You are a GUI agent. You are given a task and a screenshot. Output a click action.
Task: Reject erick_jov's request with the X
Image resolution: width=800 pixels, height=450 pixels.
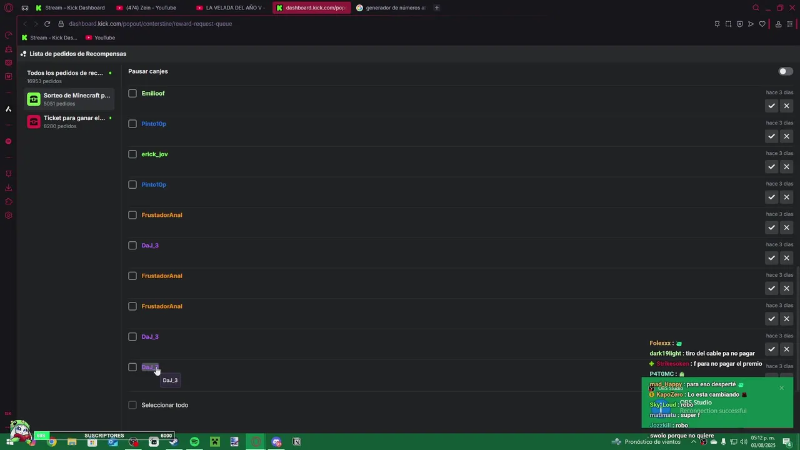(787, 167)
